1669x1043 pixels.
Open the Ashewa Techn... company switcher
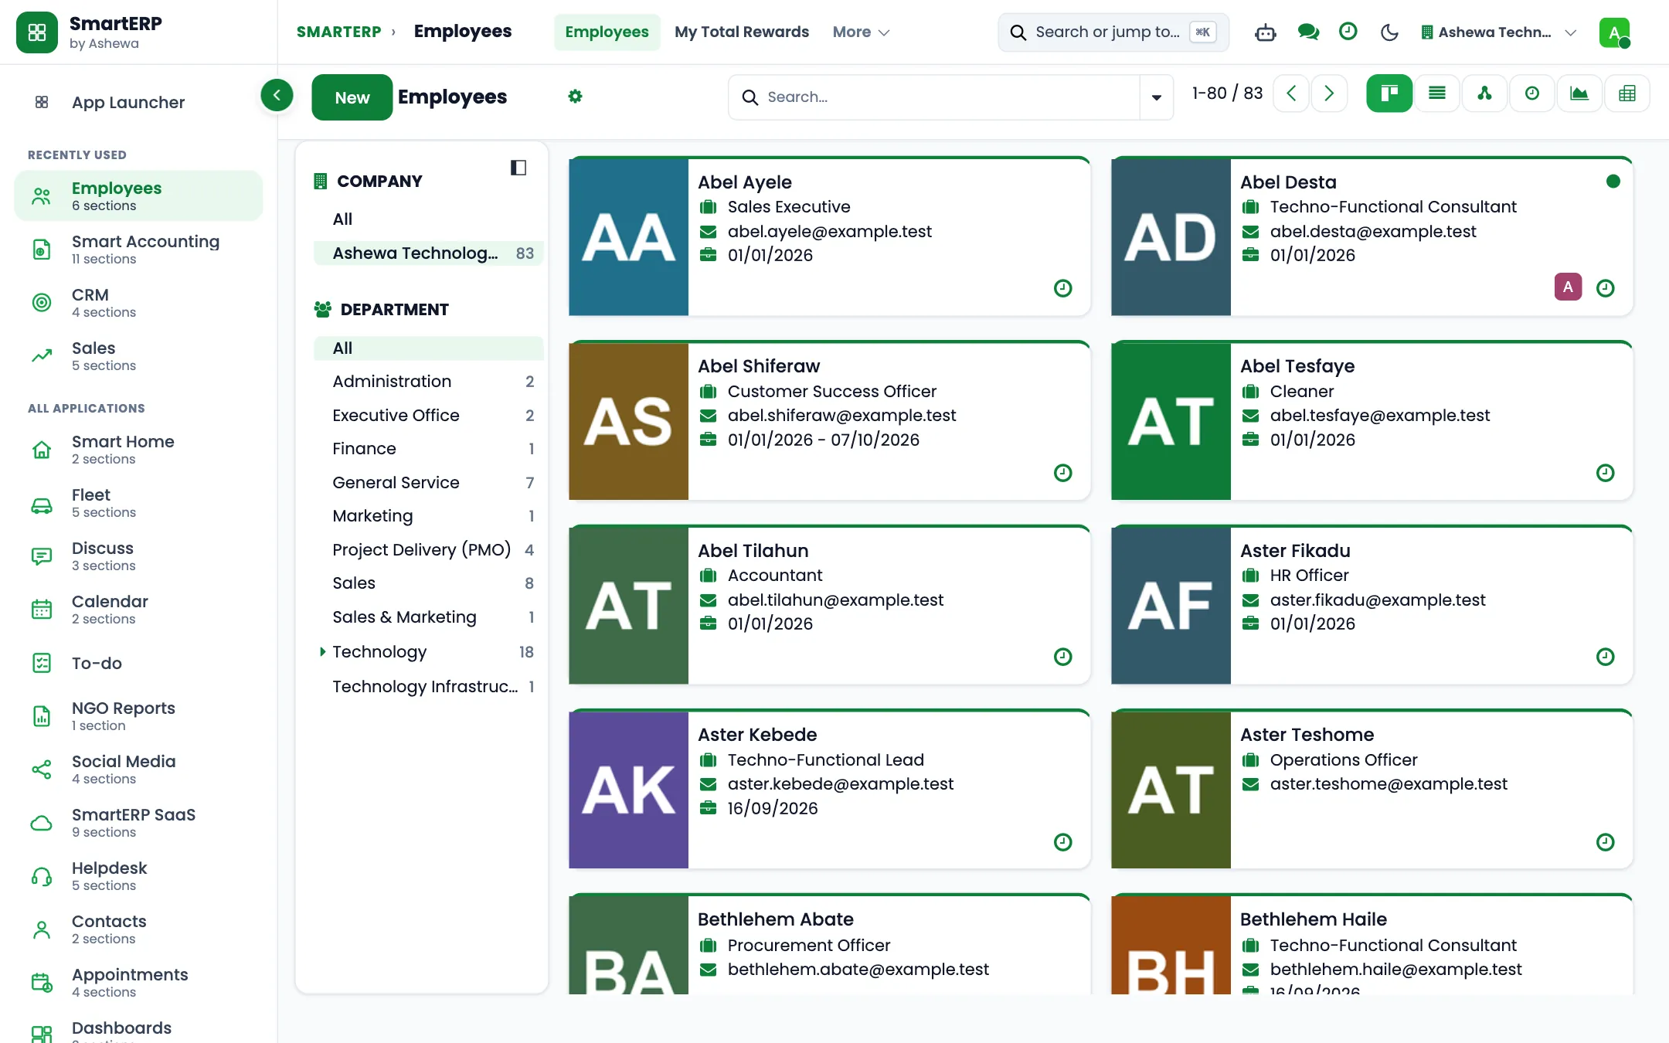[x=1498, y=32]
